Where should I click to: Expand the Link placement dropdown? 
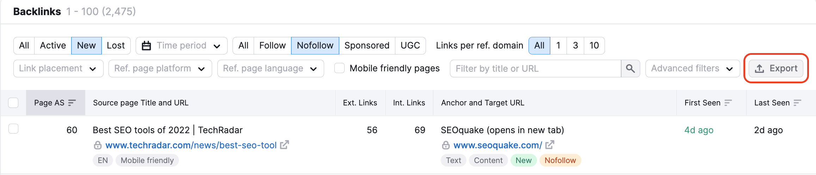pyautogui.click(x=58, y=69)
